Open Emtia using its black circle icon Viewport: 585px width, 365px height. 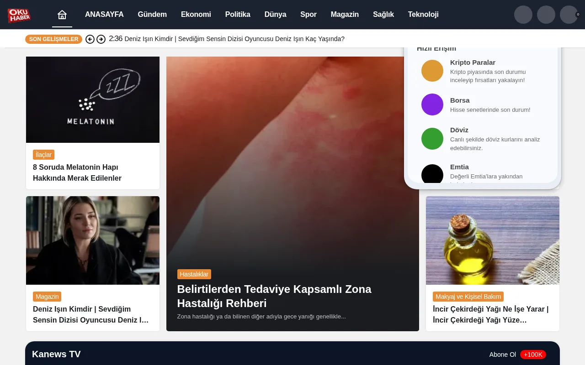tap(432, 175)
